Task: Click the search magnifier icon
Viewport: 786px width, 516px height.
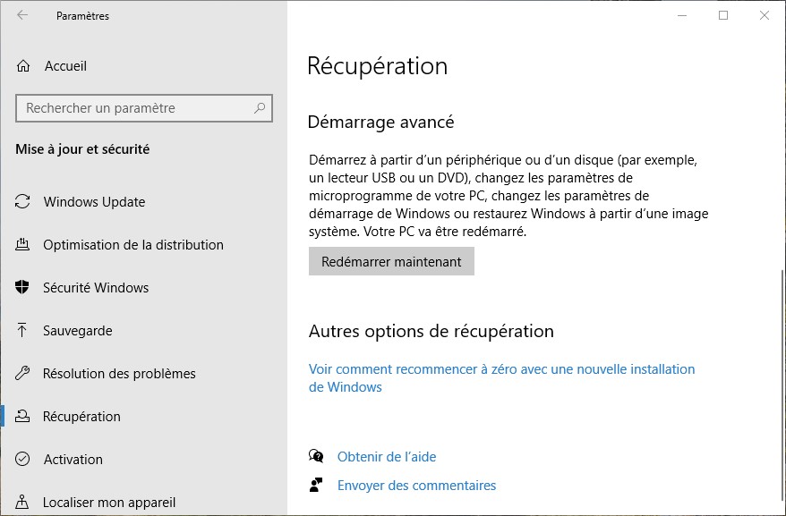Action: [x=260, y=108]
